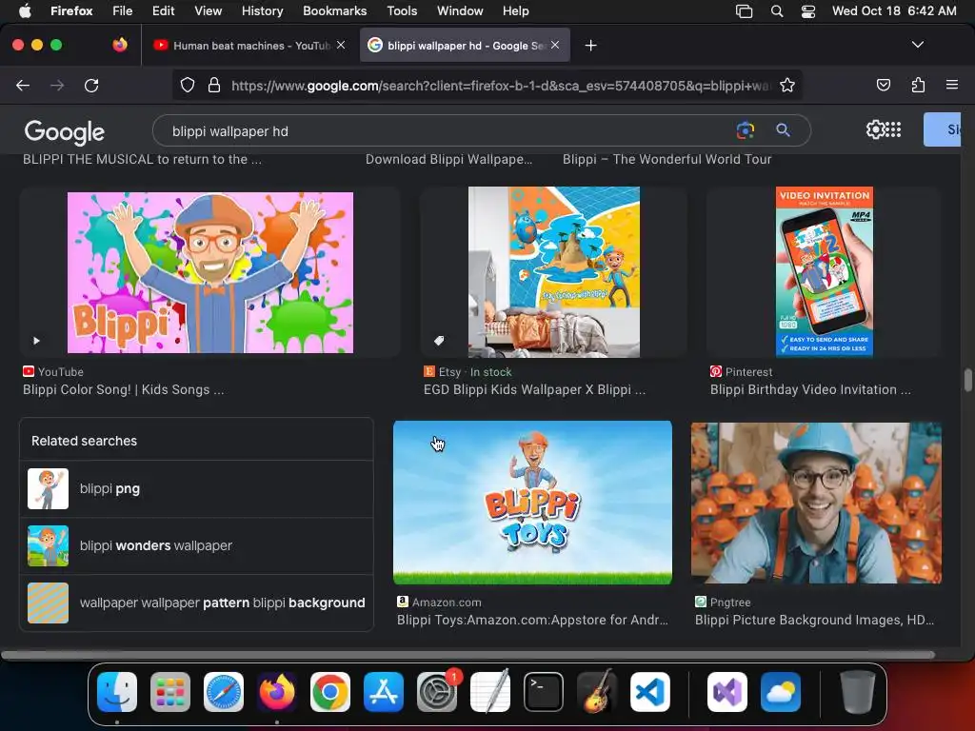Open the Apple menu
Viewport: 975px width, 731px height.
[x=25, y=10]
